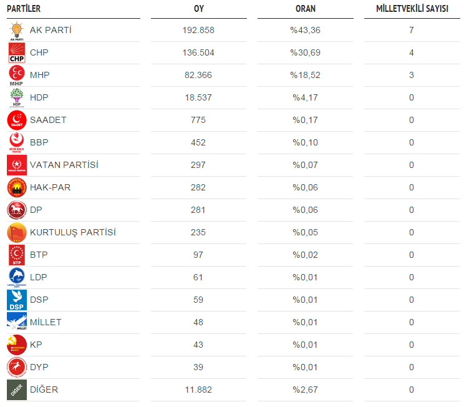Image resolution: width=464 pixels, height=407 pixels.
Task: Click the LDP dolphin logo
Action: tap(17, 278)
